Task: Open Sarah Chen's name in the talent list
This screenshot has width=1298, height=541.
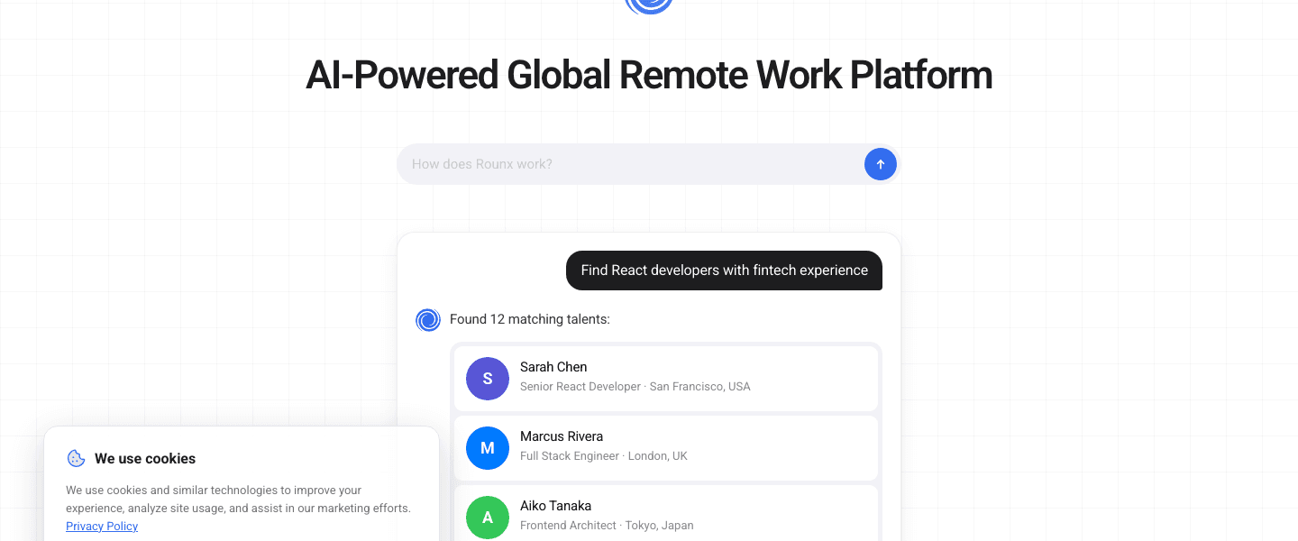Action: (x=553, y=367)
